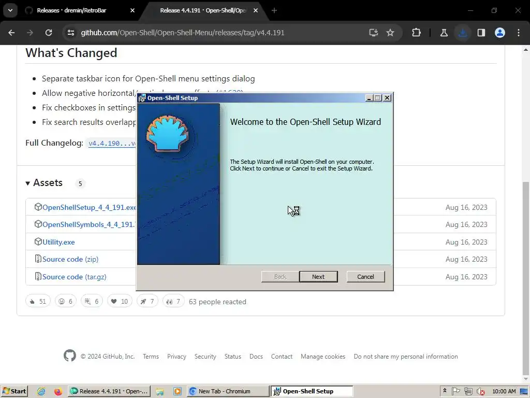Image resolution: width=530 pixels, height=398 pixels.
Task: Open the downloads icon in browser toolbar
Action: tap(463, 33)
